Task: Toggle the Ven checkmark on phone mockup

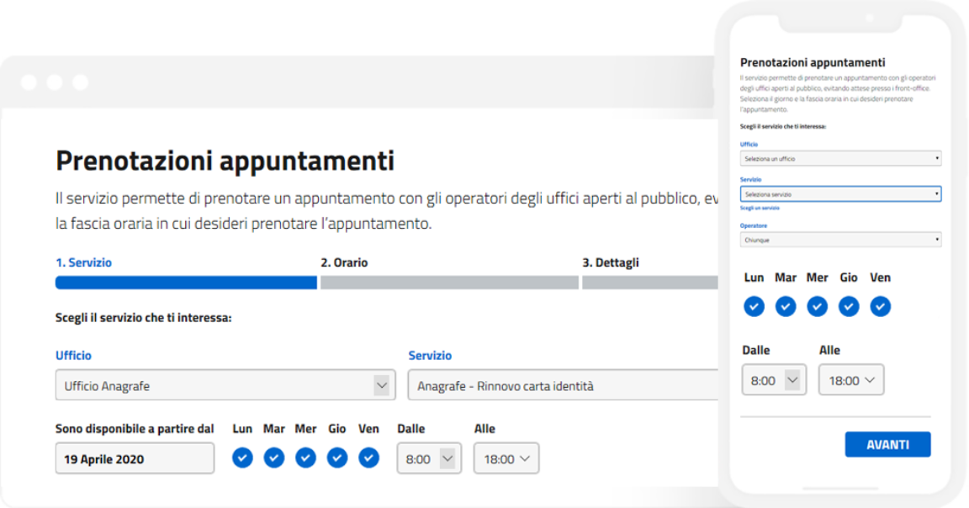Action: [x=880, y=306]
